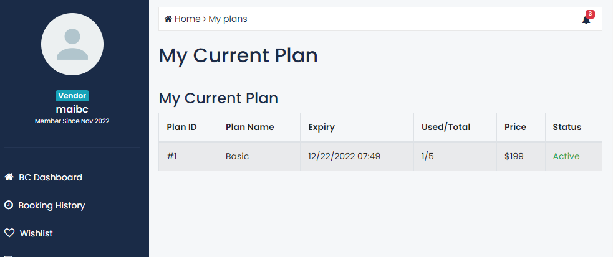The width and height of the screenshot is (613, 257).
Task: Click the green Active status text
Action: point(566,156)
